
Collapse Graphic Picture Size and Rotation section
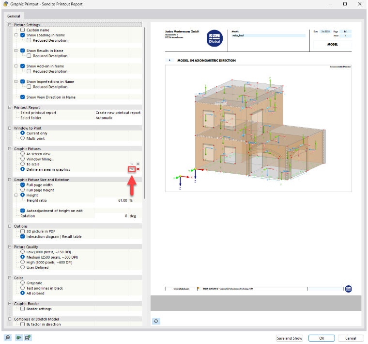(10, 180)
